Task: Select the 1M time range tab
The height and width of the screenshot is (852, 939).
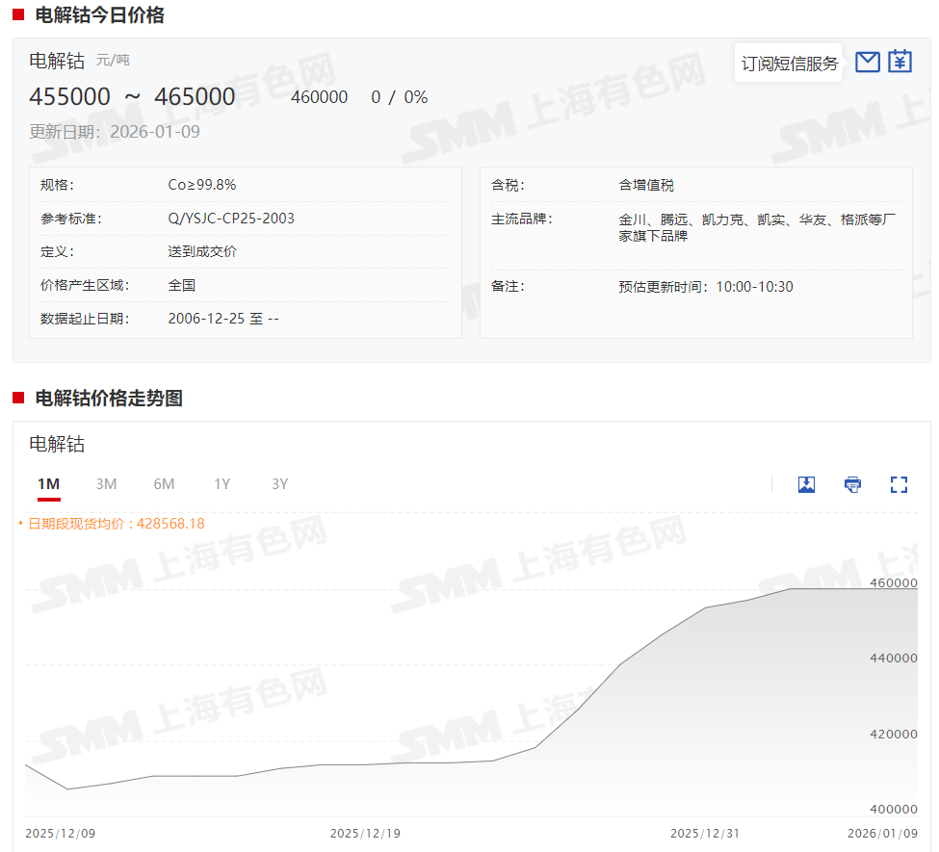Action: pyautogui.click(x=48, y=484)
